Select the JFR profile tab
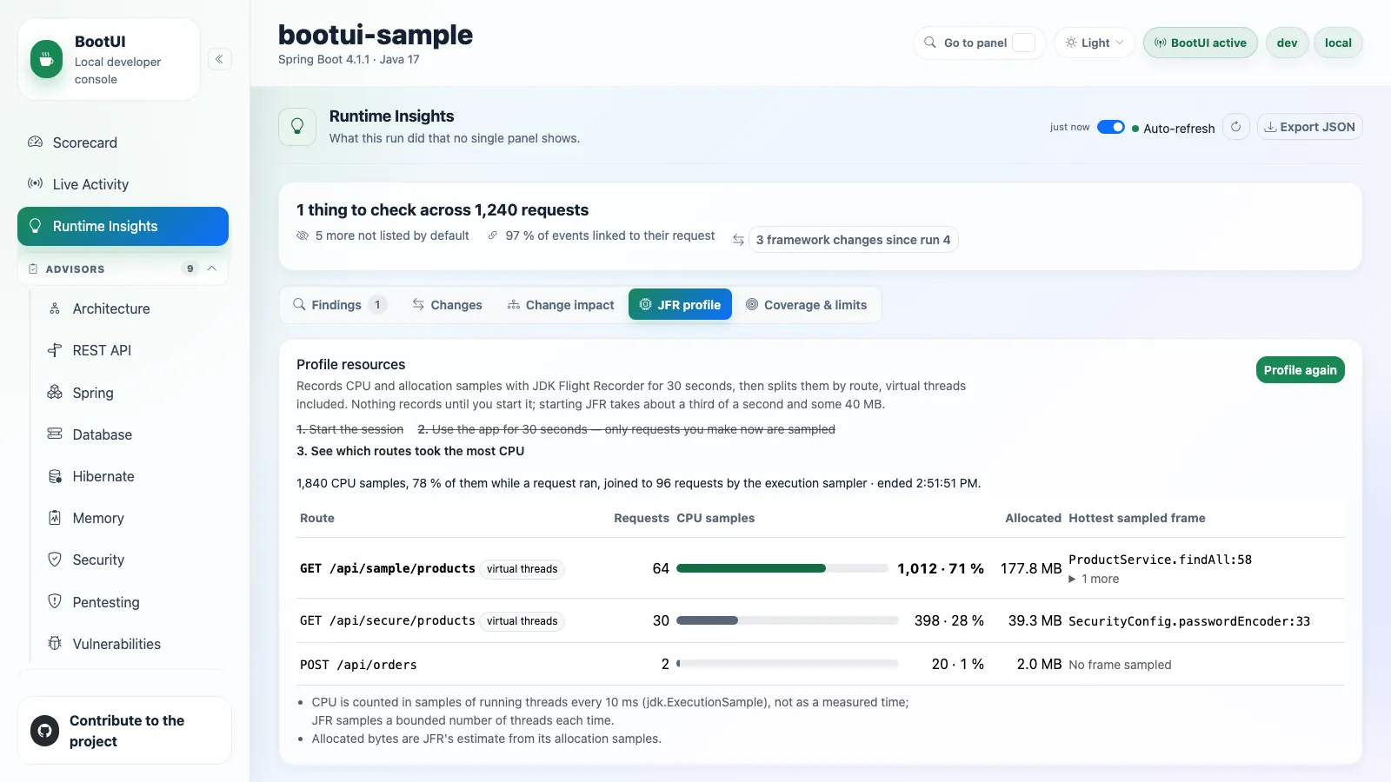Viewport: 1391px width, 782px height. 680,305
